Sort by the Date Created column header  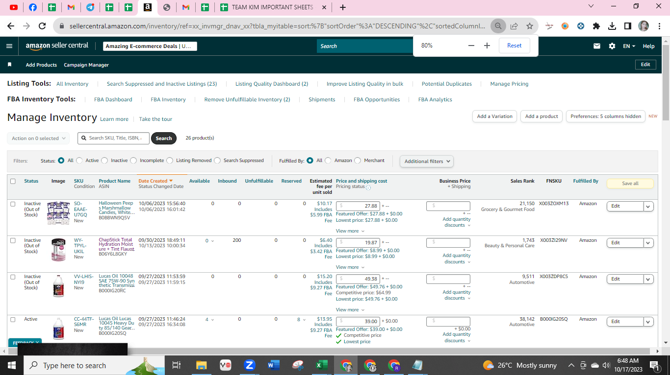(x=155, y=181)
